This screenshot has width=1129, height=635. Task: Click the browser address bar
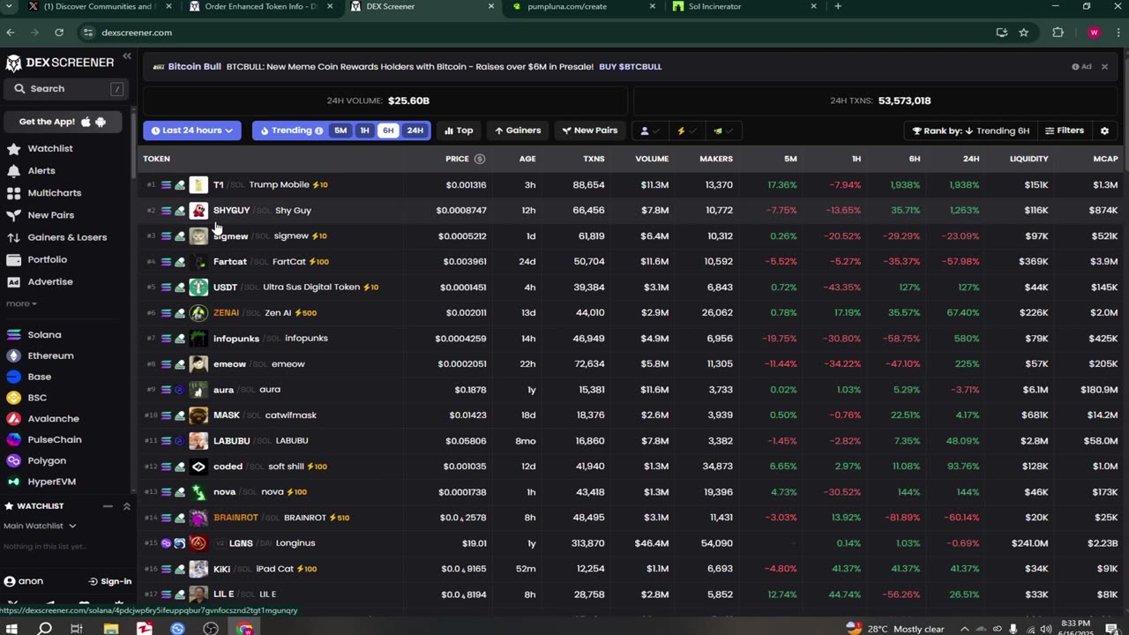[x=538, y=33]
